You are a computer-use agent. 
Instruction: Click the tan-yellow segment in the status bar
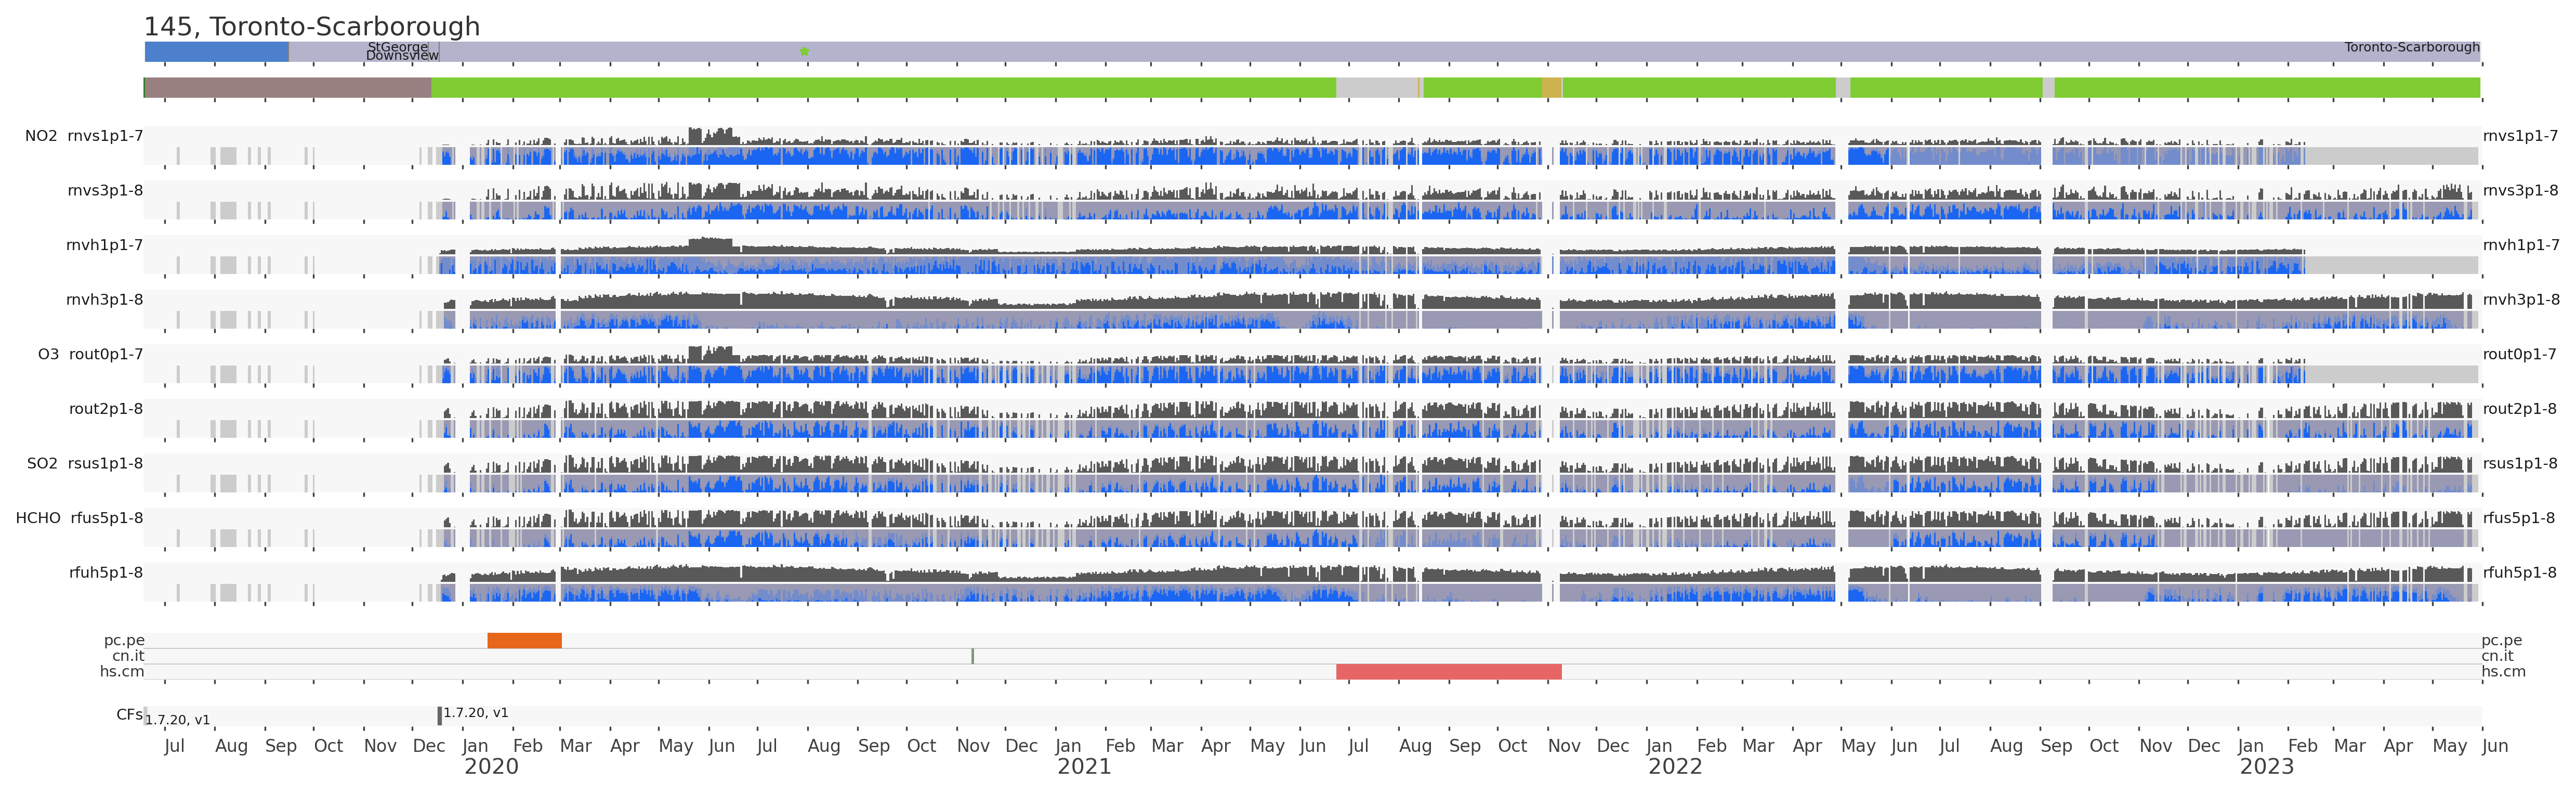[1551, 88]
